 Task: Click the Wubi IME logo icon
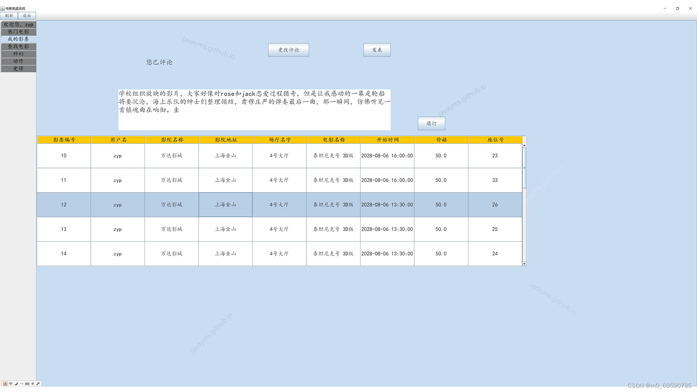point(5,383)
